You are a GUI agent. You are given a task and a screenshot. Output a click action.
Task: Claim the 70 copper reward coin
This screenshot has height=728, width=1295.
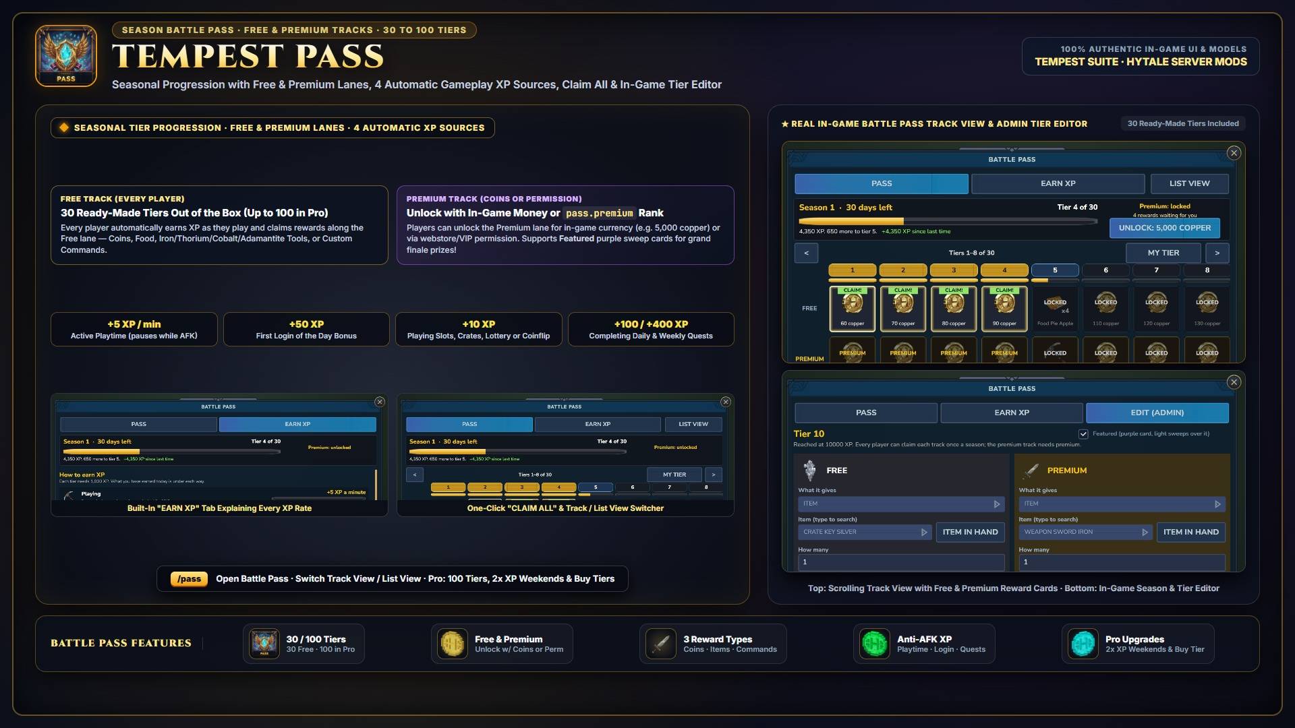[x=903, y=304]
